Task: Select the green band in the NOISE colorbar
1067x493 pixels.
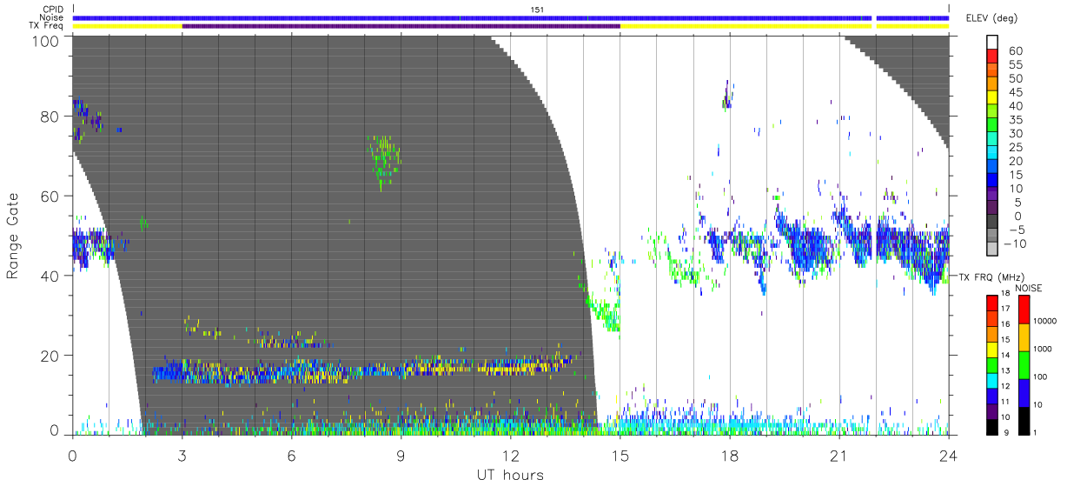Action: click(x=1024, y=363)
